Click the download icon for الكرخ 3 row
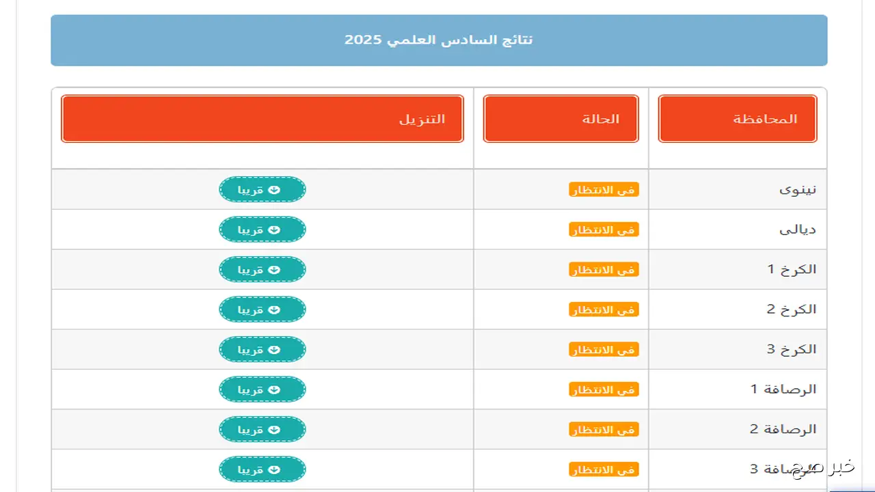Screen dimensions: 875x492 tap(275, 349)
